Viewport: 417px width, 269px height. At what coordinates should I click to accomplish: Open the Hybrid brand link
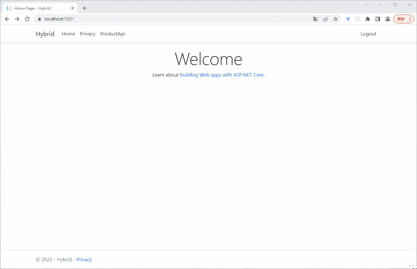45,34
